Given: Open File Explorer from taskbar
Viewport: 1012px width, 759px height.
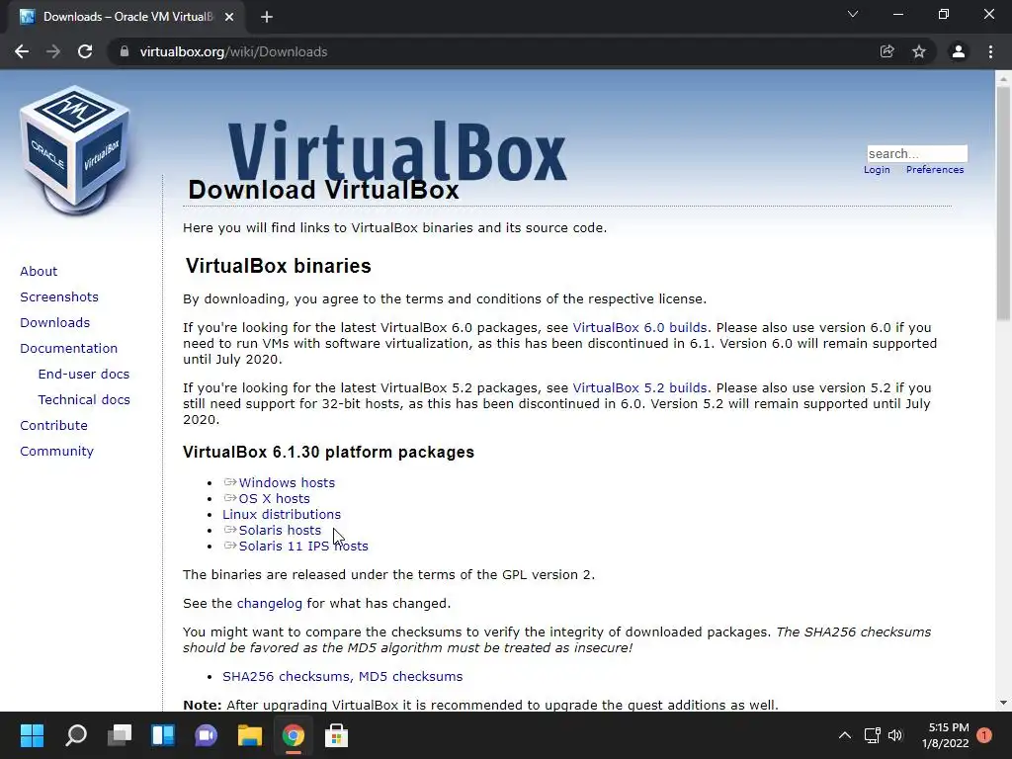Looking at the screenshot, I should pyautogui.click(x=250, y=735).
